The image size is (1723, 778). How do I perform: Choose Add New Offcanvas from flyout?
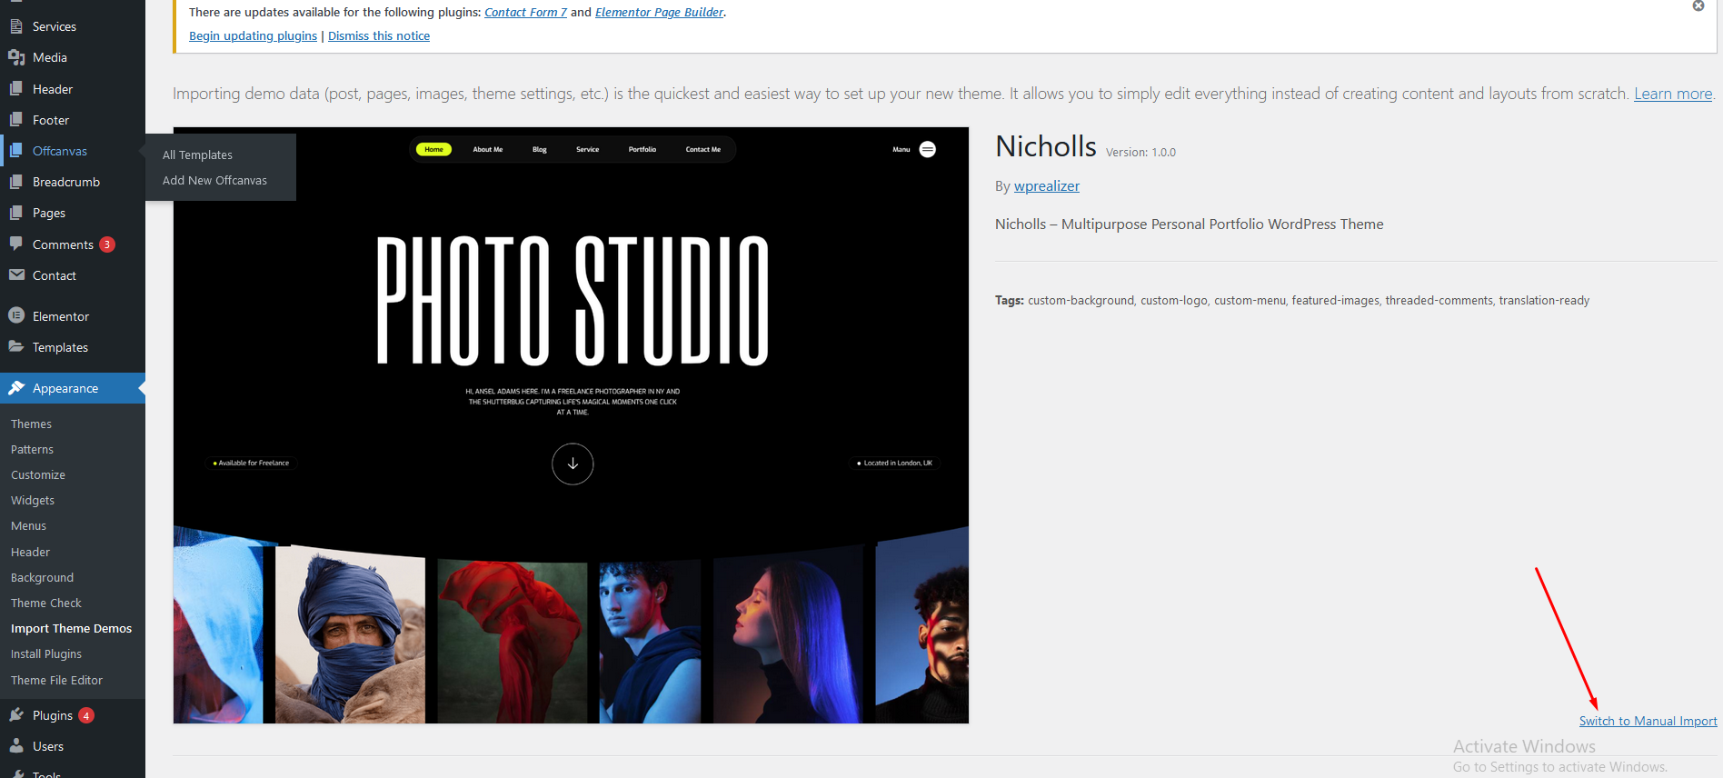(x=214, y=181)
